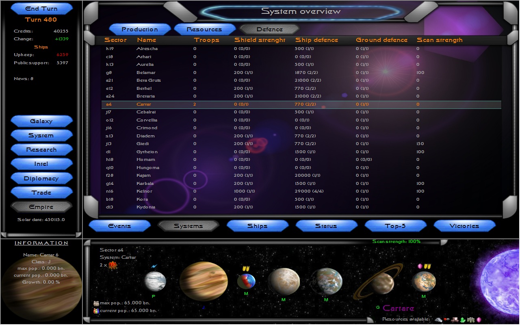Click the pink gem in Resources available
The height and width of the screenshot is (325, 520).
coord(479,320)
